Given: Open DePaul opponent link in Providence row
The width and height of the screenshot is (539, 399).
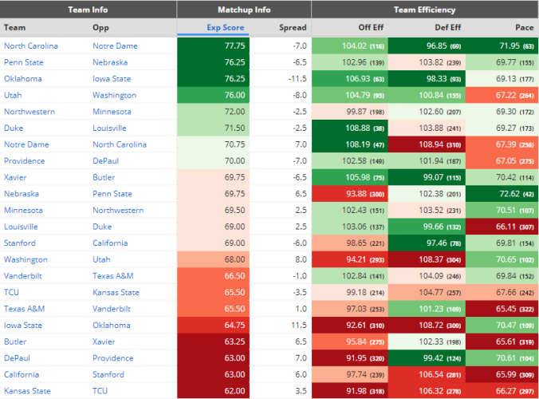Looking at the screenshot, I should [x=105, y=161].
